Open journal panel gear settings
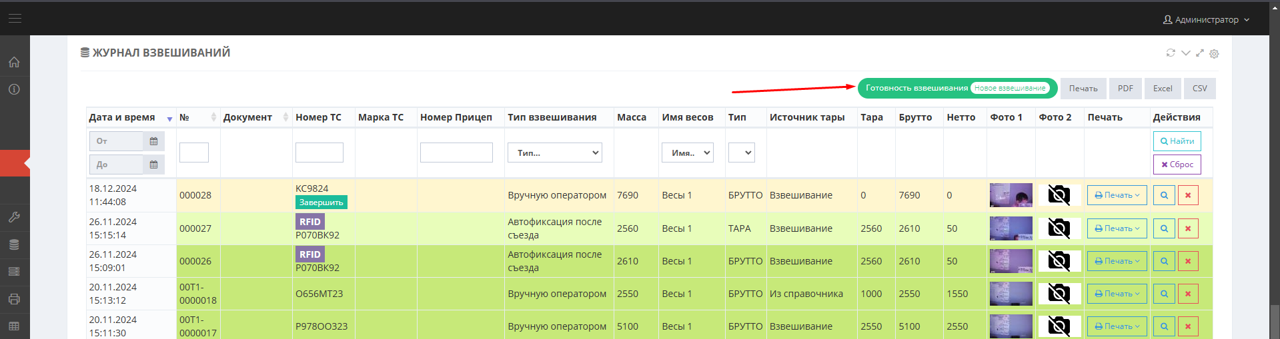 (1214, 54)
